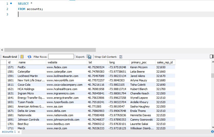Select primary_poc cell Tisha Coletti
The height and width of the screenshot is (137, 214).
click(142, 85)
